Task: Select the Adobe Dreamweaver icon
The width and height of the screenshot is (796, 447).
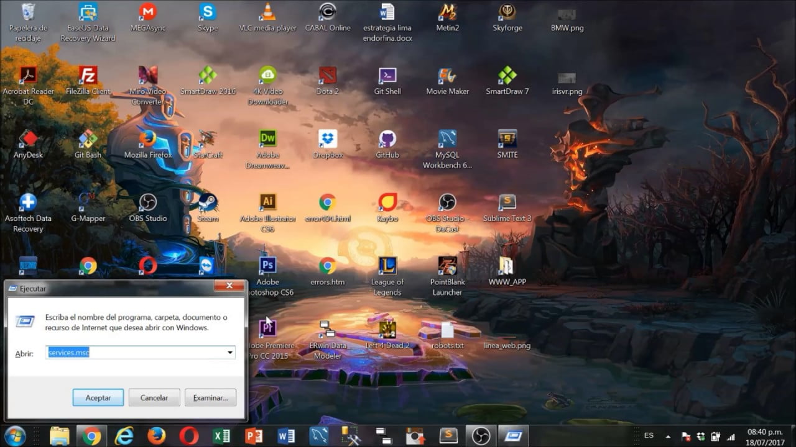Action: 268,149
